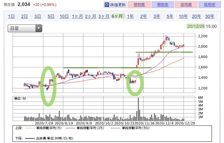
Task: Click the 出来高 volume legend entry
Action: pyautogui.click(x=49, y=138)
